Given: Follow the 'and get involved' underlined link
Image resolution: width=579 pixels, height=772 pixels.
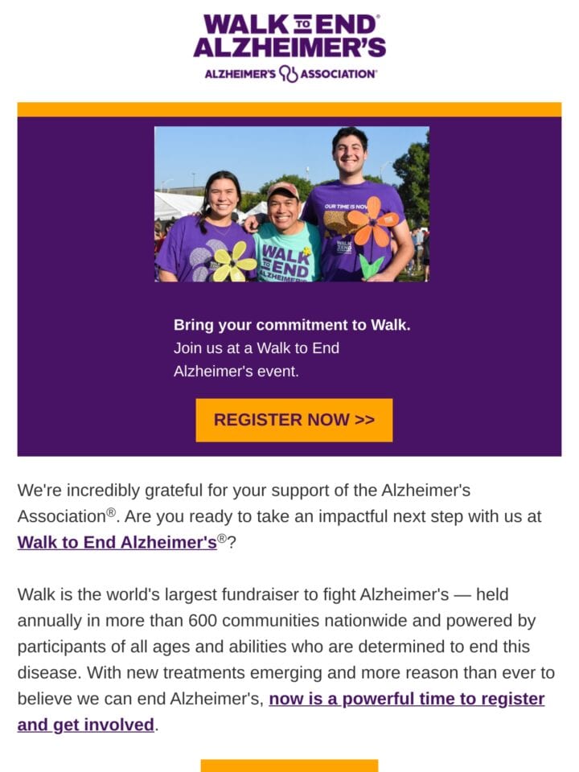Looking at the screenshot, I should (x=86, y=725).
